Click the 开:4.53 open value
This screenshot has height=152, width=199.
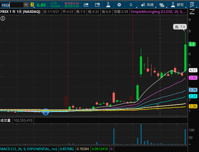pyautogui.click(x=68, y=12)
